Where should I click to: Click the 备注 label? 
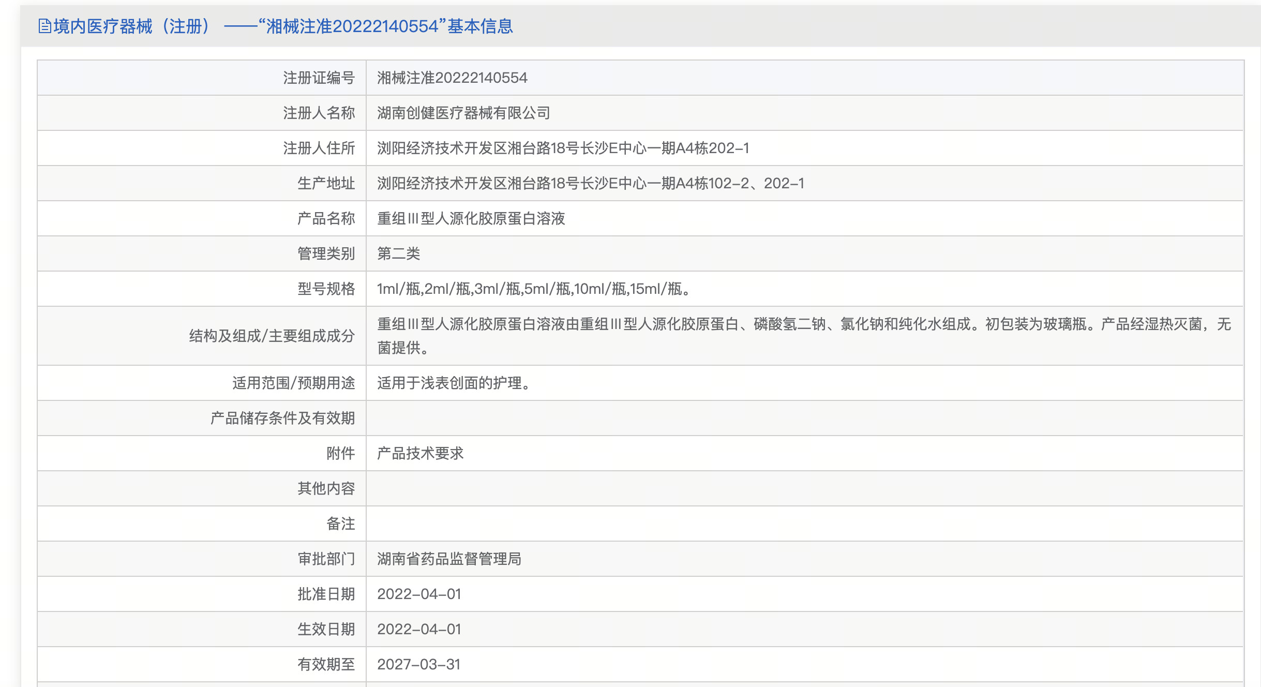340,524
